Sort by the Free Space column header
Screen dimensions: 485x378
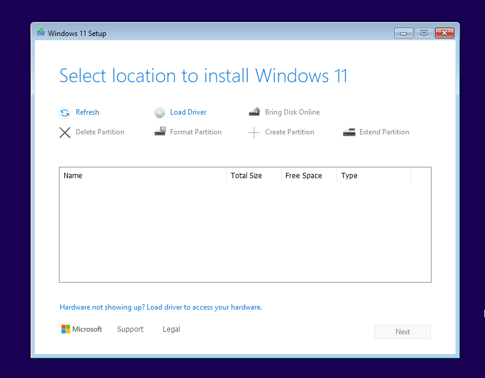click(x=309, y=175)
